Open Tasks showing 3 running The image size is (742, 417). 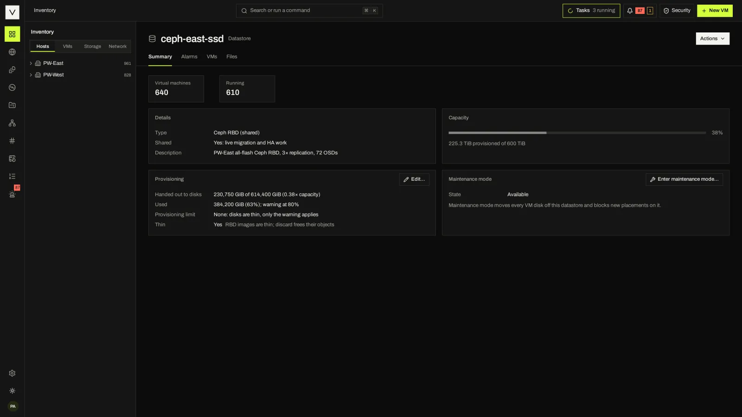[x=591, y=11]
